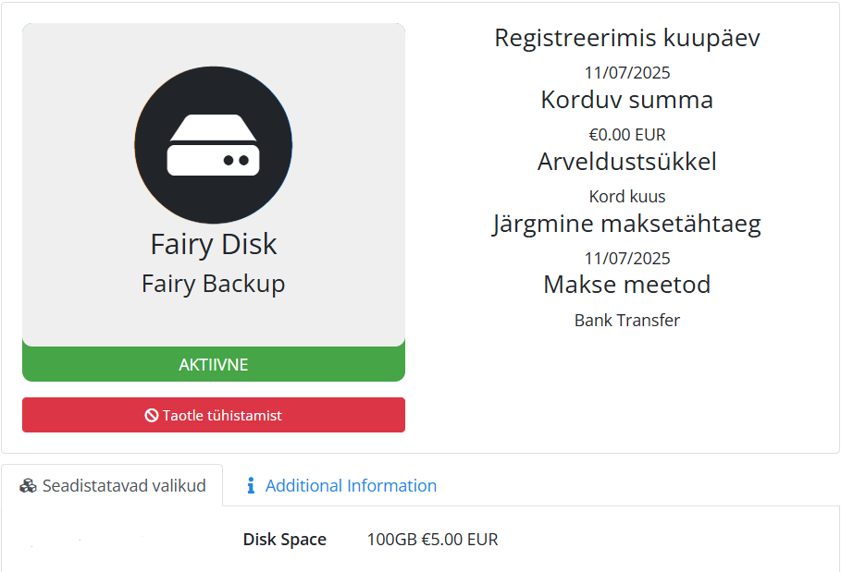Viewport: 841px width, 572px height.
Task: Click the Disk Space option label
Action: (285, 540)
